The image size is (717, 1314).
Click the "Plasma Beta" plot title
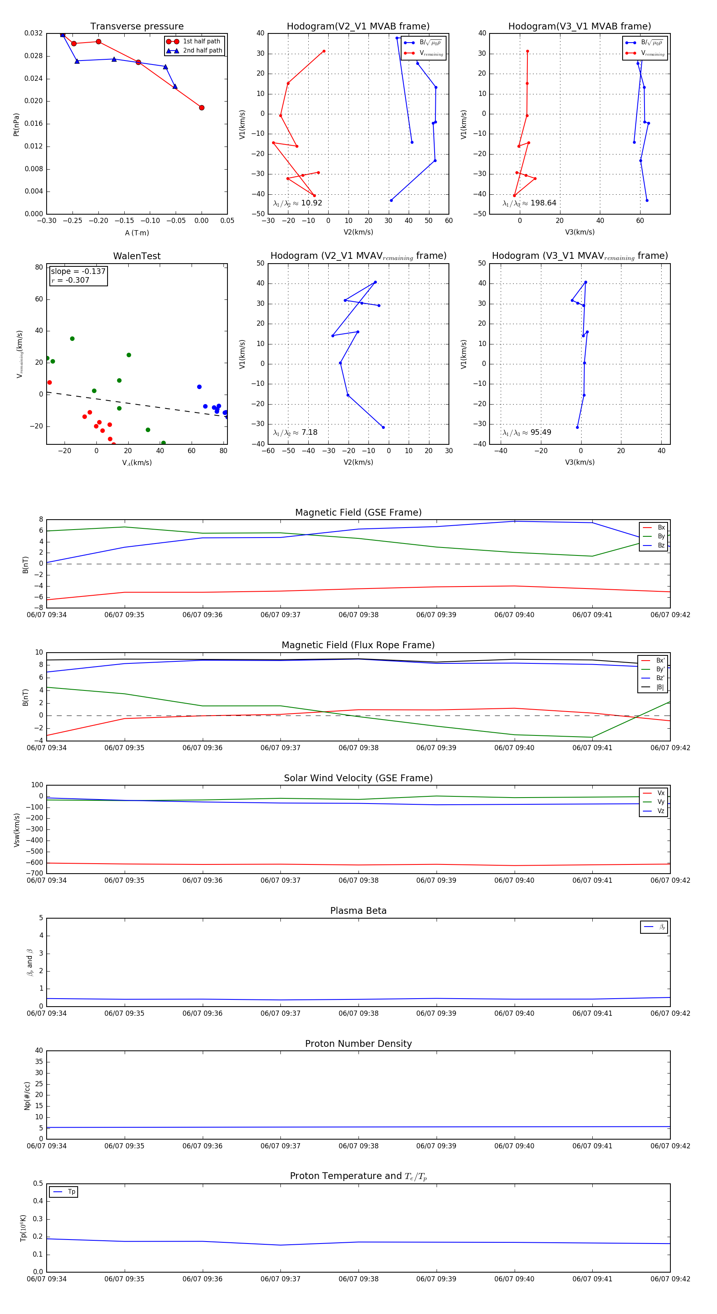coord(358,911)
